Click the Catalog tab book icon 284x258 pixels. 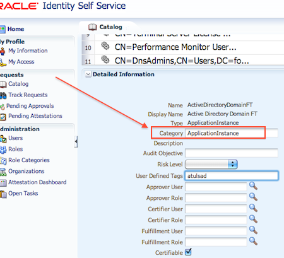[x=92, y=27]
